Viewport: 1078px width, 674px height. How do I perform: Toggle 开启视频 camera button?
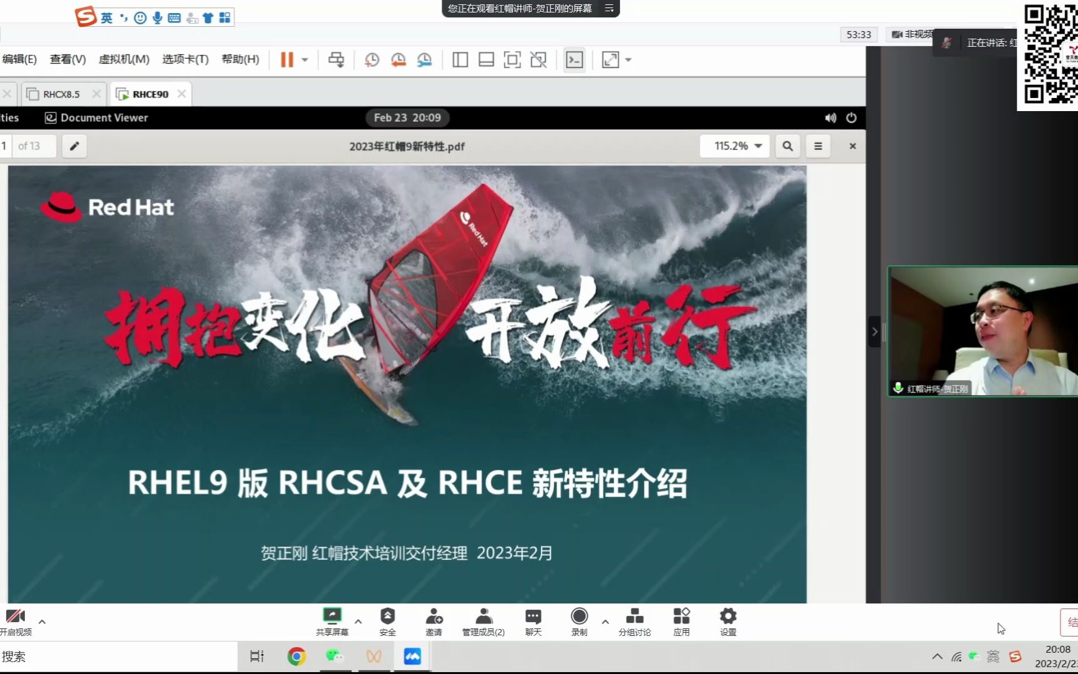16,622
